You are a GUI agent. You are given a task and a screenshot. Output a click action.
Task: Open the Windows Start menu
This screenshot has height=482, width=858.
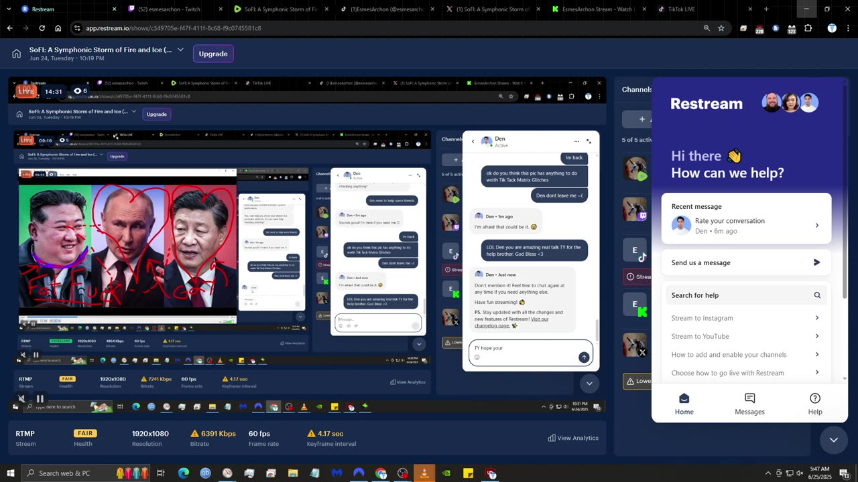point(10,473)
